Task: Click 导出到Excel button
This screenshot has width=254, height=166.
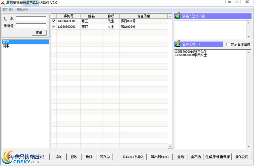Action: coord(160,157)
